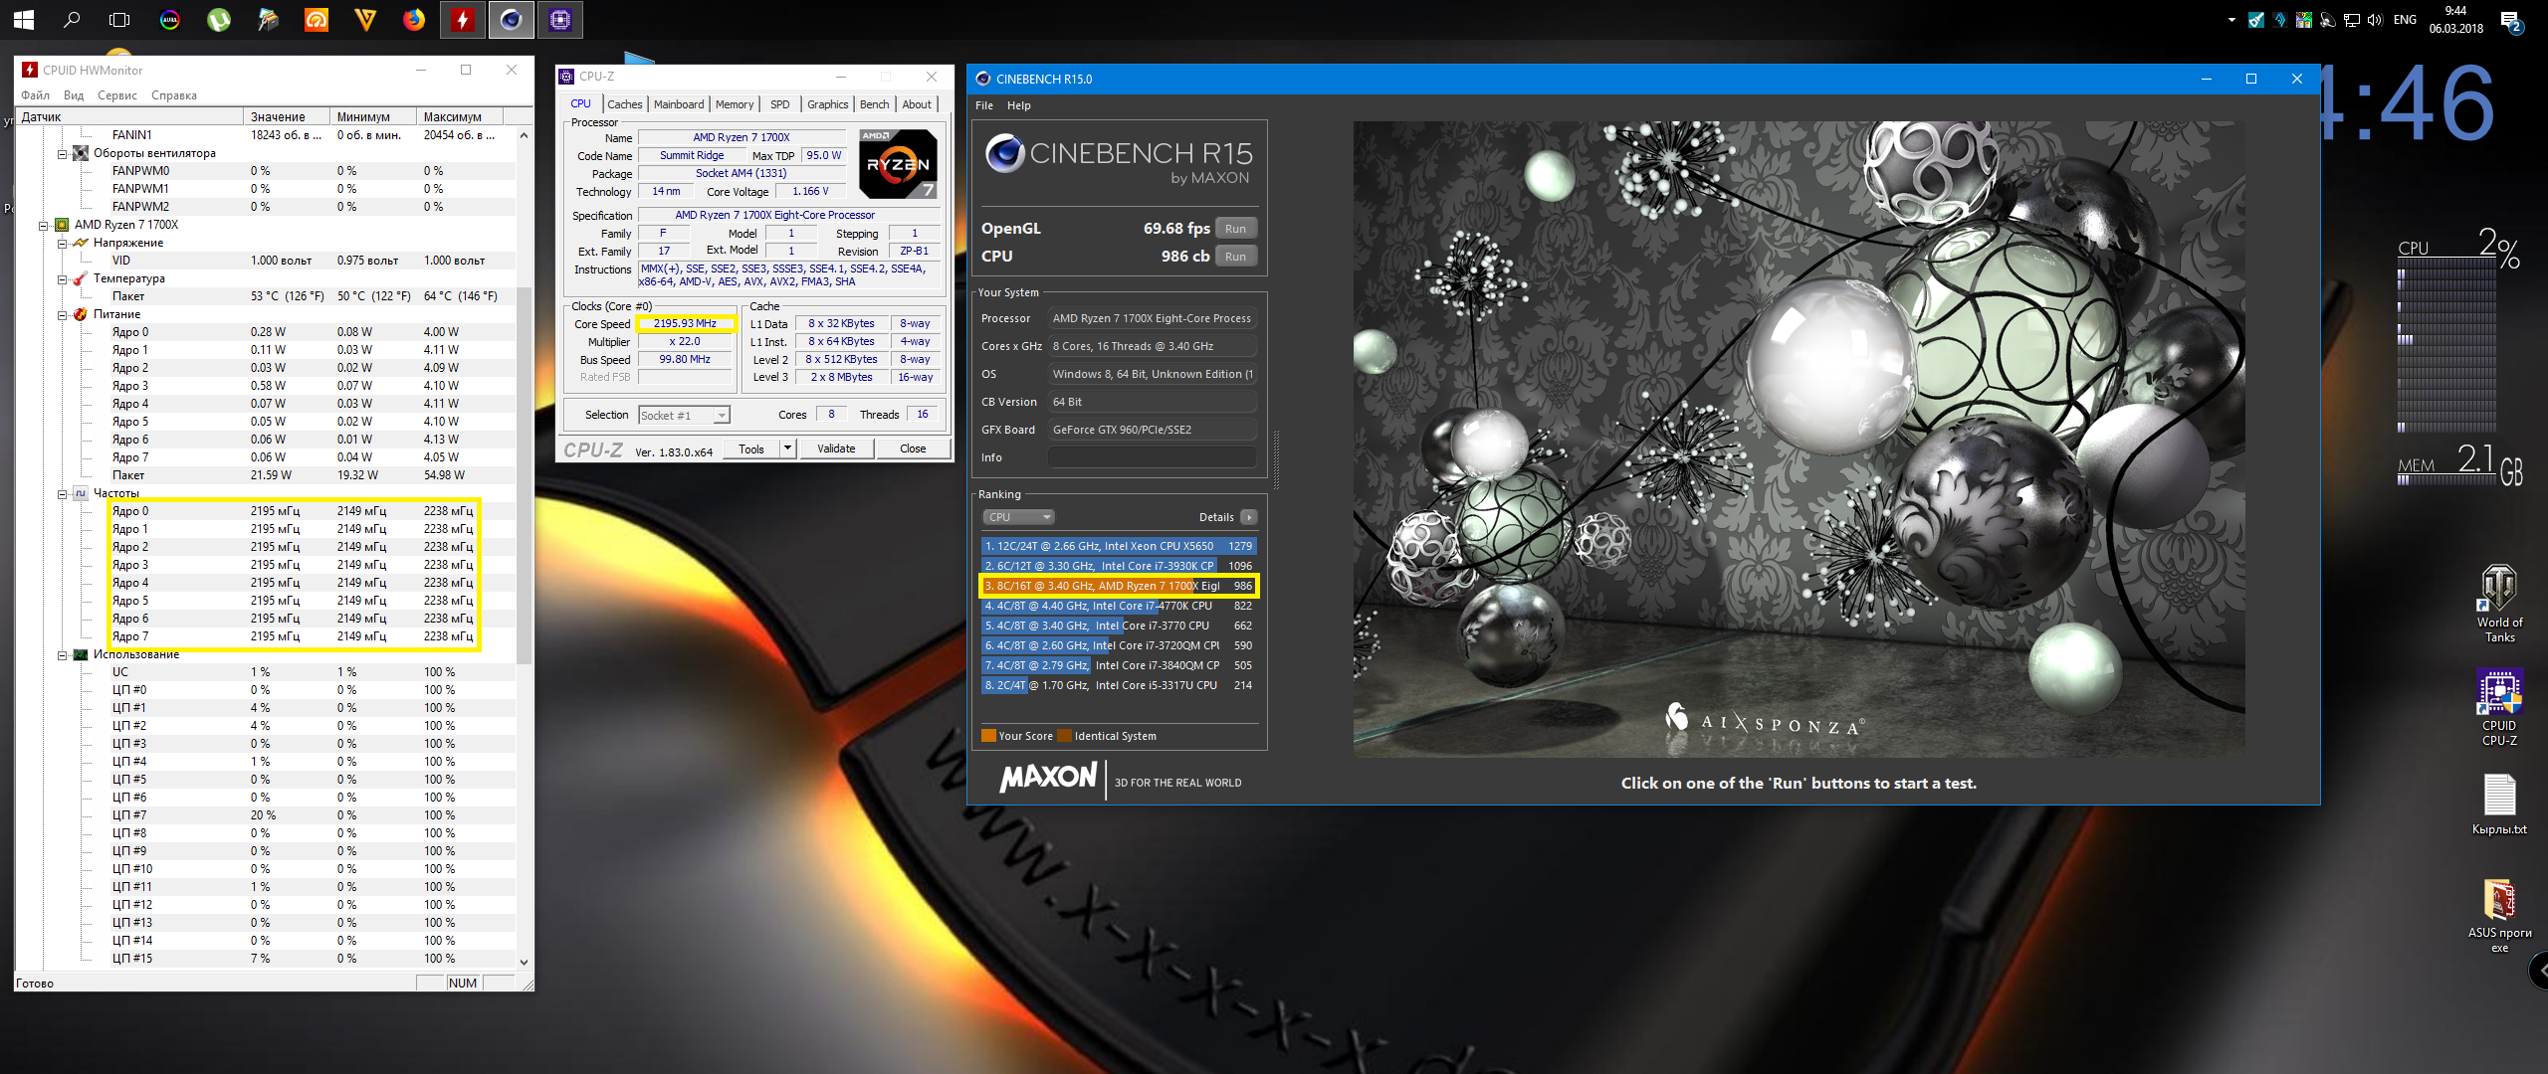Image resolution: width=2548 pixels, height=1074 pixels.
Task: Collapse the Частоты tree node
Action: 62,494
